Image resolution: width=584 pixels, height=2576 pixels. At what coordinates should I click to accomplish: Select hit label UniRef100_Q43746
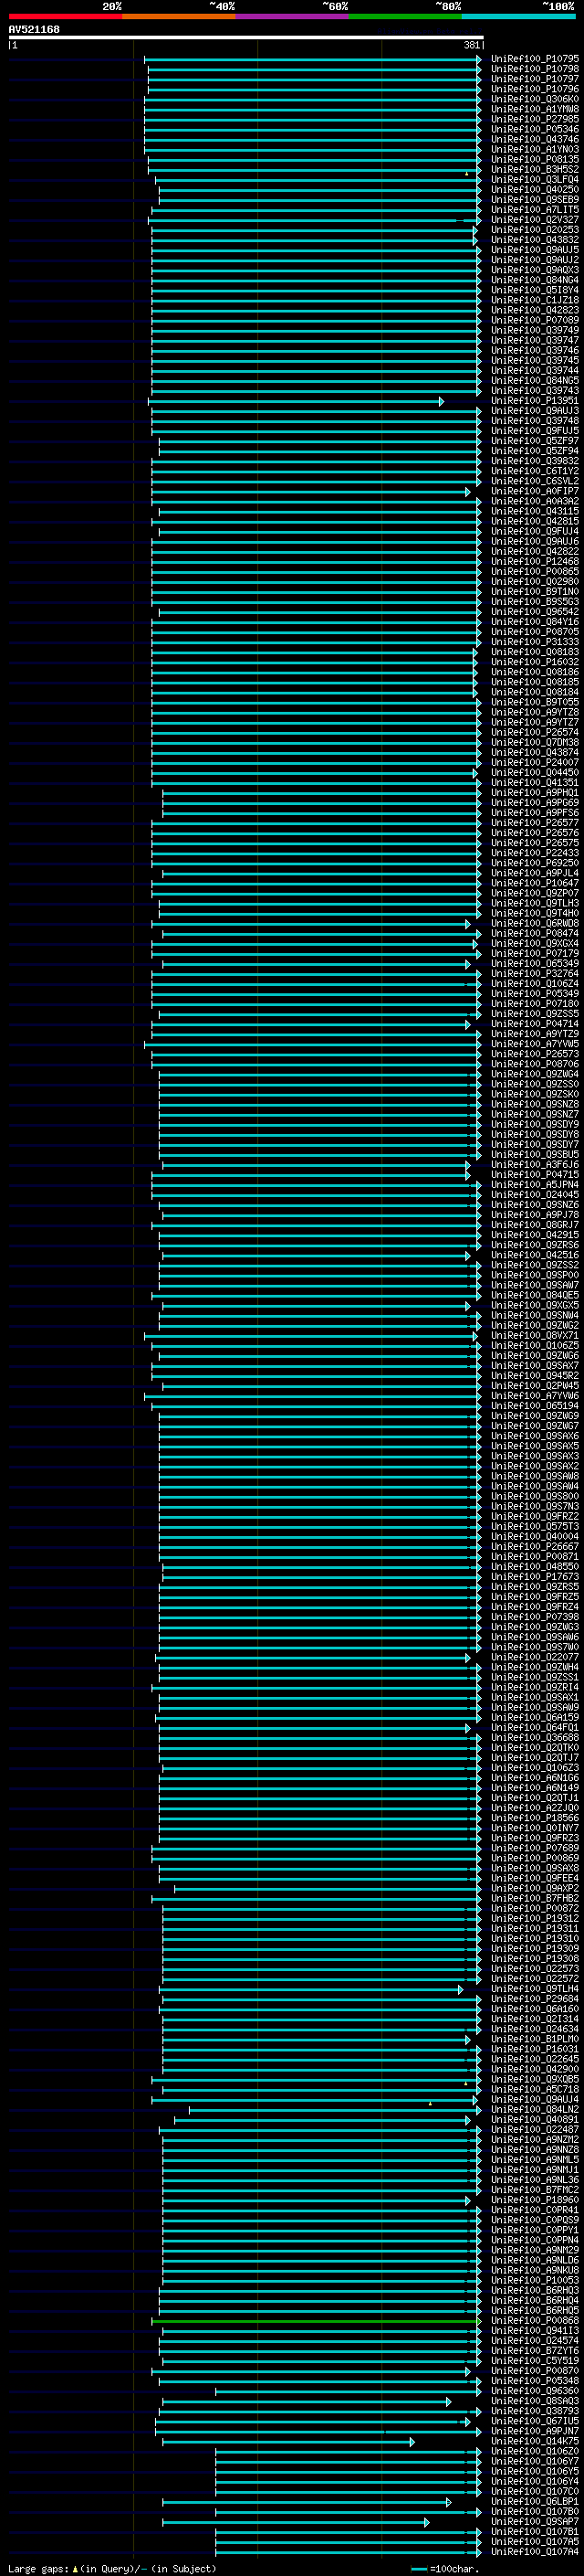pos(534,139)
